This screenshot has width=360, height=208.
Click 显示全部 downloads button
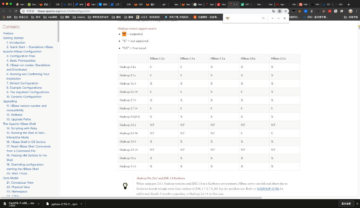pyautogui.click(x=346, y=204)
